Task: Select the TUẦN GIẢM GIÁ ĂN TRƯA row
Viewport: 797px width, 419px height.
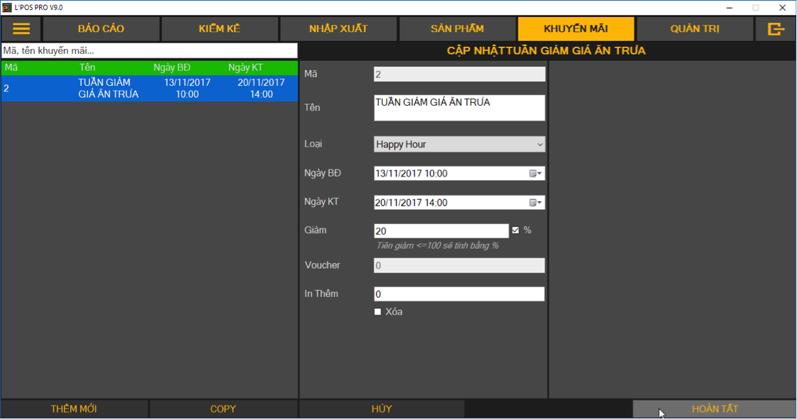Action: pyautogui.click(x=149, y=89)
